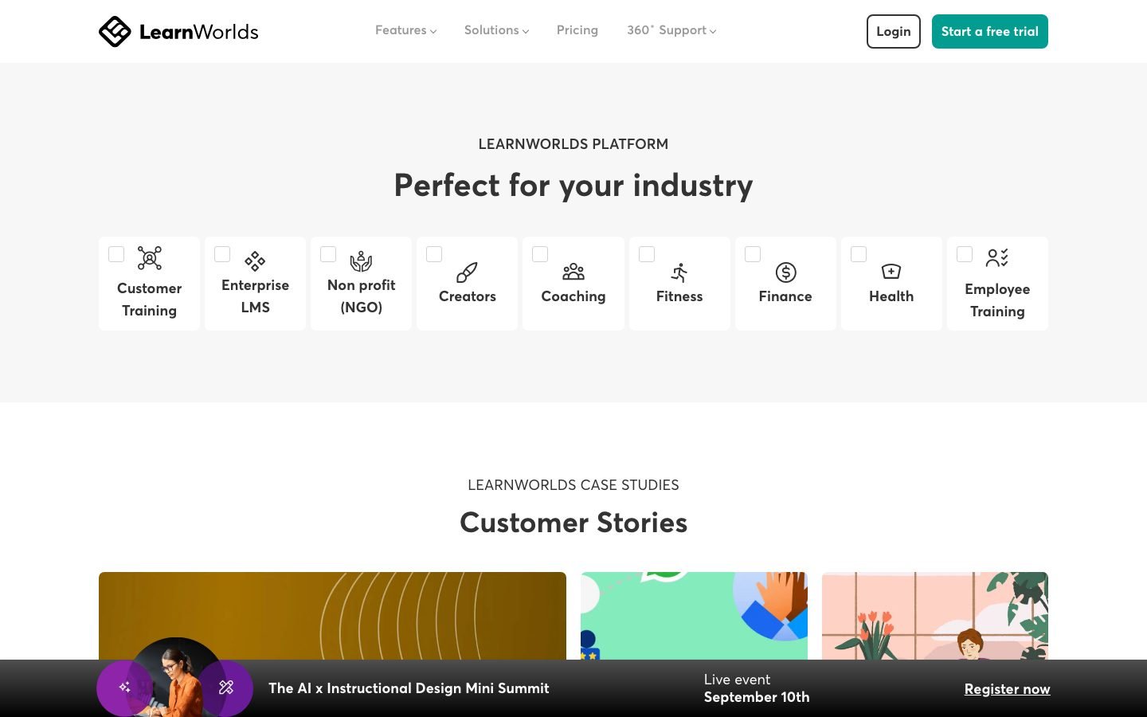1147x717 pixels.
Task: Click LEARNWORLDS CASE STUDIES label
Action: click(x=573, y=485)
